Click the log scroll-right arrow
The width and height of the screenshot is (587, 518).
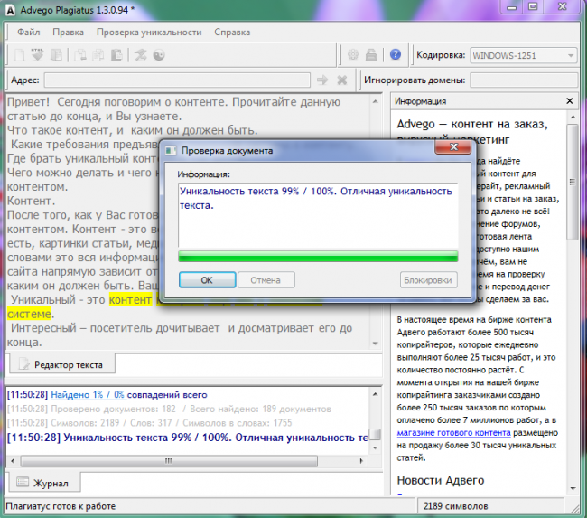[361, 461]
